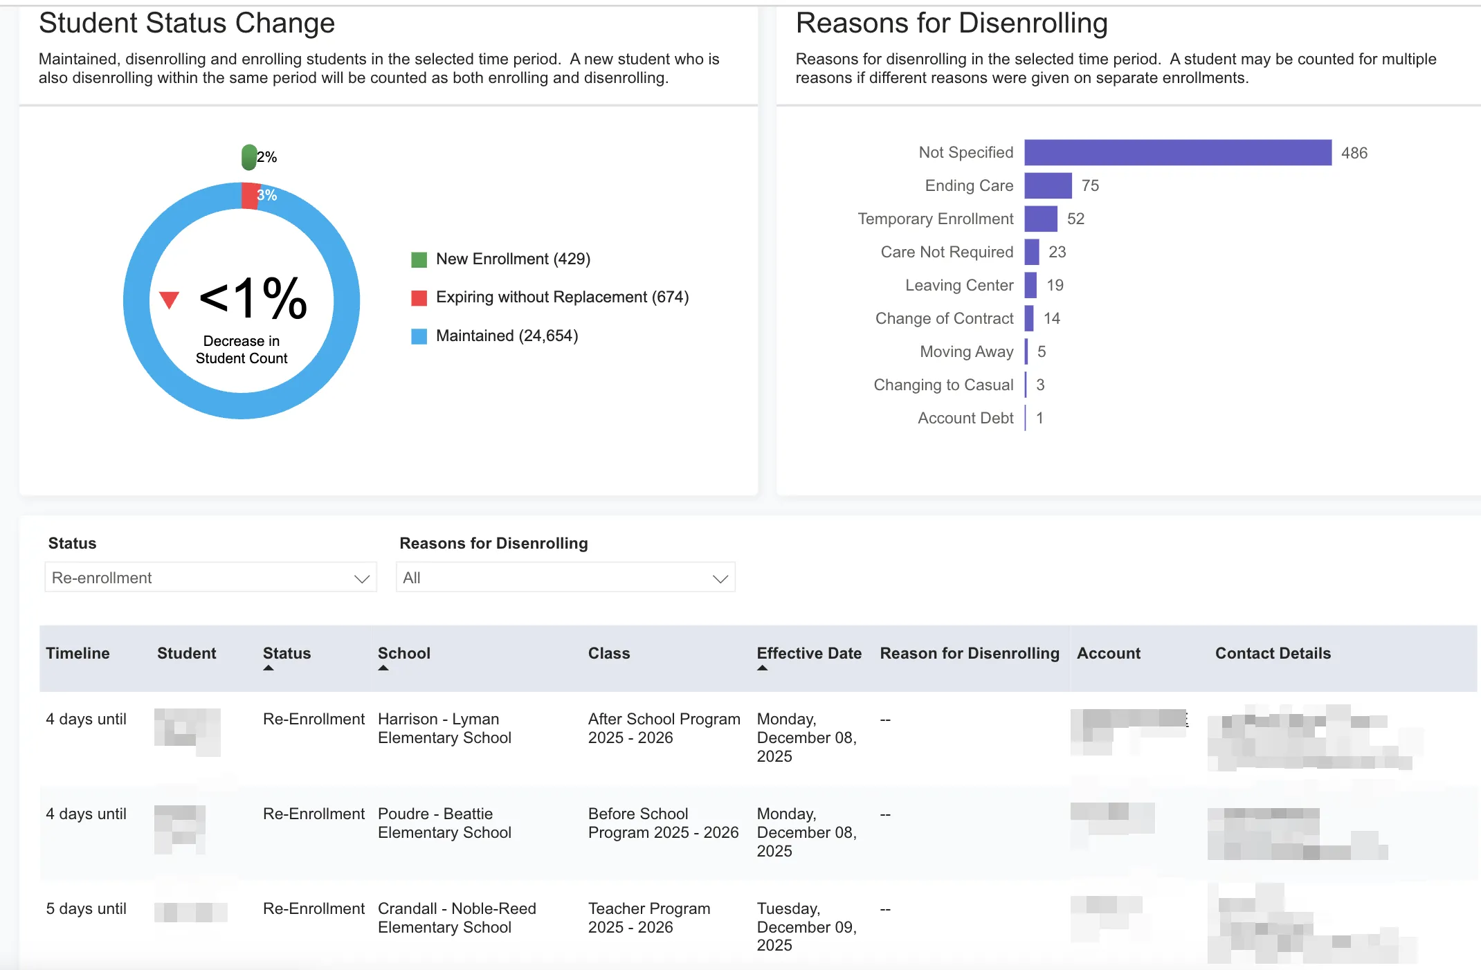Click the Not Specified bar

tap(1176, 153)
